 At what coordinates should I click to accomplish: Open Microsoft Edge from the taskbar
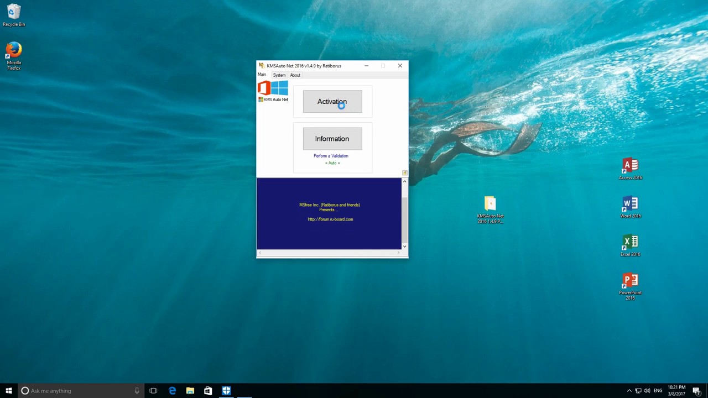point(172,391)
